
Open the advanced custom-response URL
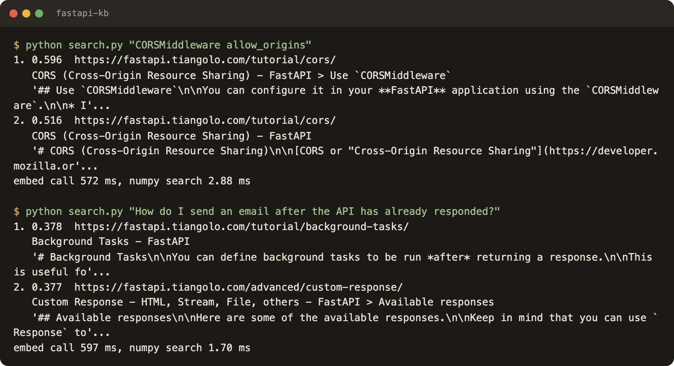click(x=239, y=287)
